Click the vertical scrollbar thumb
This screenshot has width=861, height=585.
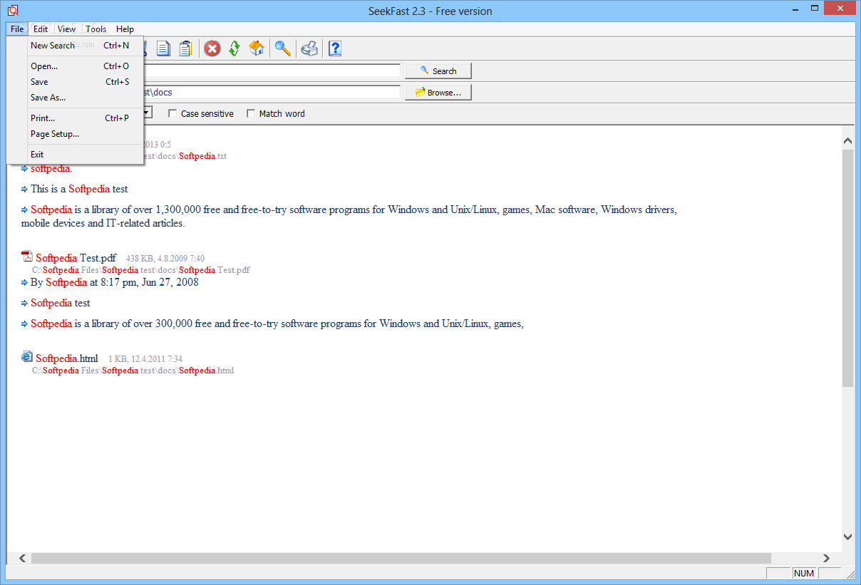click(x=847, y=268)
